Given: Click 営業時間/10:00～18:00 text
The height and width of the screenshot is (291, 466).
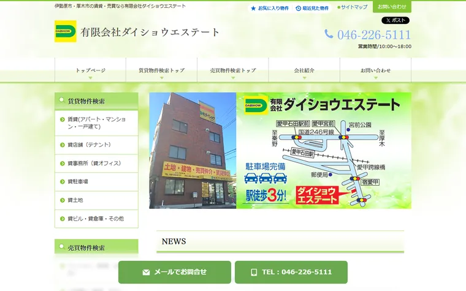Looking at the screenshot, I should coord(384,47).
